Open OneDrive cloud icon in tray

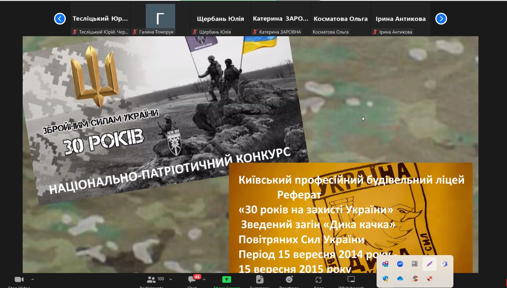pyautogui.click(x=400, y=279)
